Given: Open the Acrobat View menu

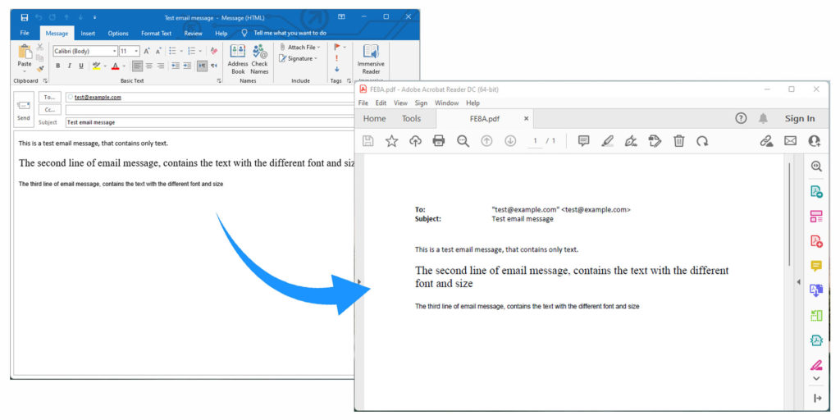Looking at the screenshot, I should click(x=400, y=103).
